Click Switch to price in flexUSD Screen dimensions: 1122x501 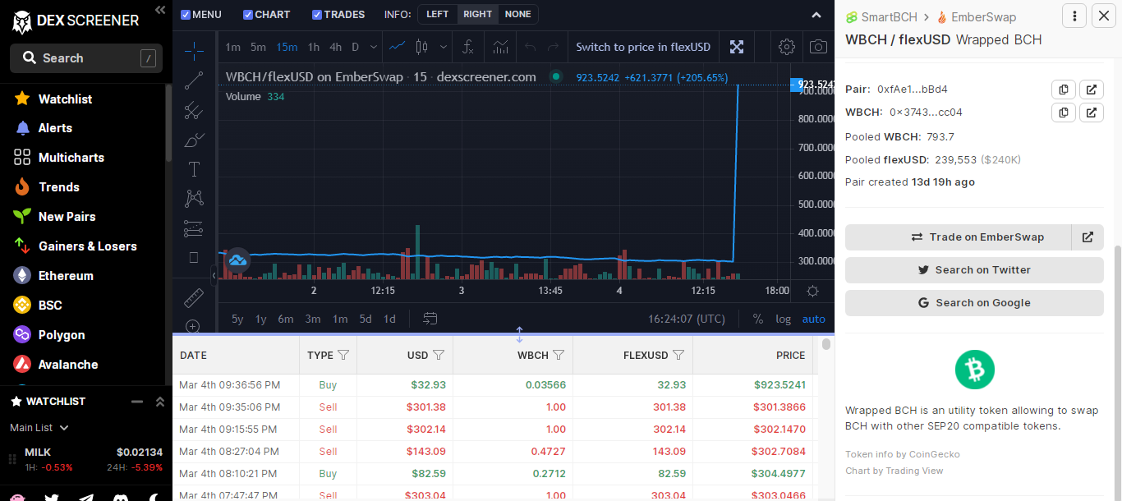click(643, 47)
